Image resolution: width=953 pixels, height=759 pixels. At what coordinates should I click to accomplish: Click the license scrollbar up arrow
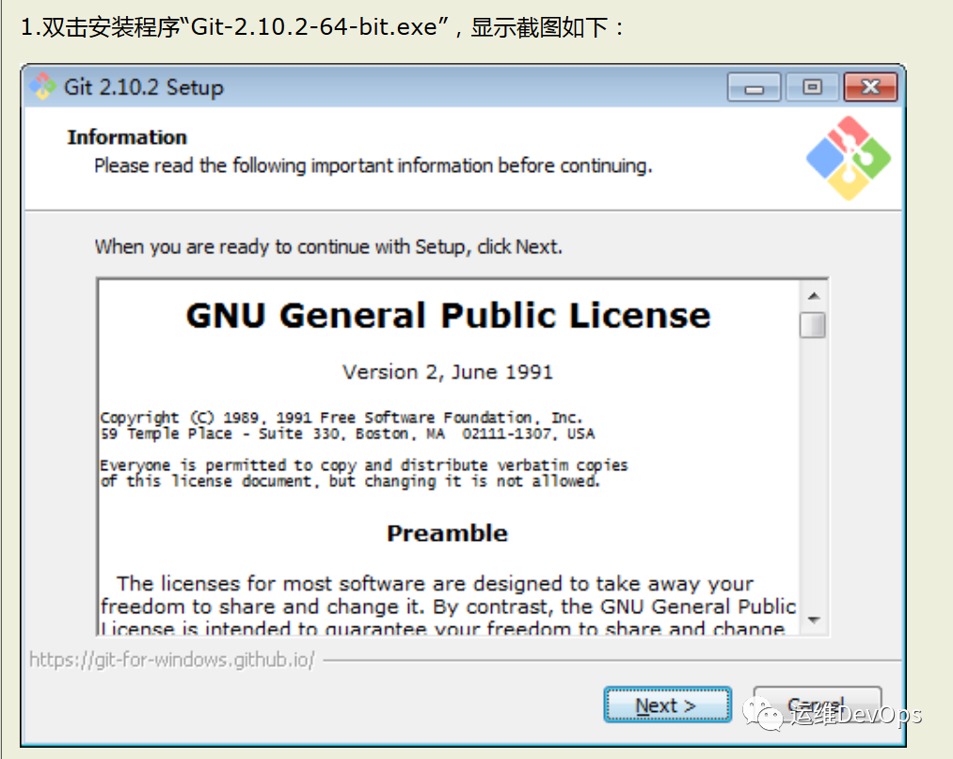[814, 296]
